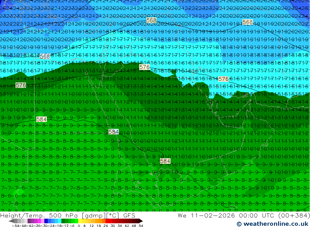Click the 568 contour label at top center
Image resolution: width=310 pixels, height=227 pixels.
click(152, 20)
